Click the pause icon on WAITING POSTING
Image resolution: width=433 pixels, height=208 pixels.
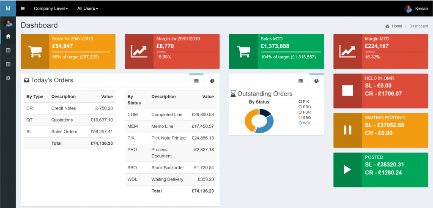(x=348, y=130)
